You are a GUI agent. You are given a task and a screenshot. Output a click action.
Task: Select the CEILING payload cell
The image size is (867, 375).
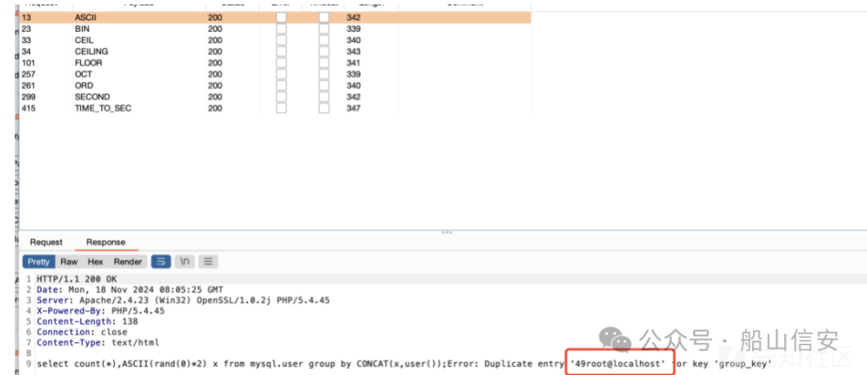pos(92,51)
